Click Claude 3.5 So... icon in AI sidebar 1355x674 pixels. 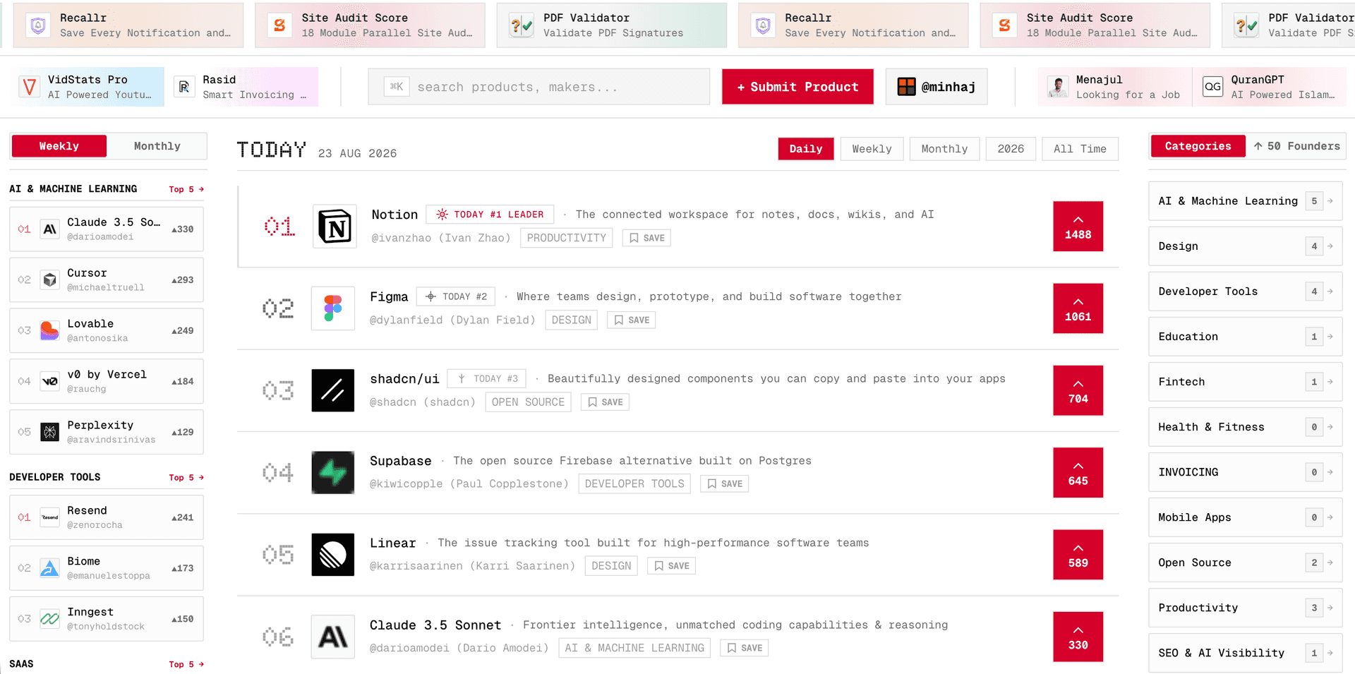[49, 229]
